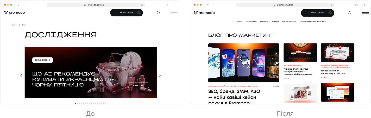
Task: Open a new tab with the plus icon in the right browser
Action: click(x=364, y=5)
